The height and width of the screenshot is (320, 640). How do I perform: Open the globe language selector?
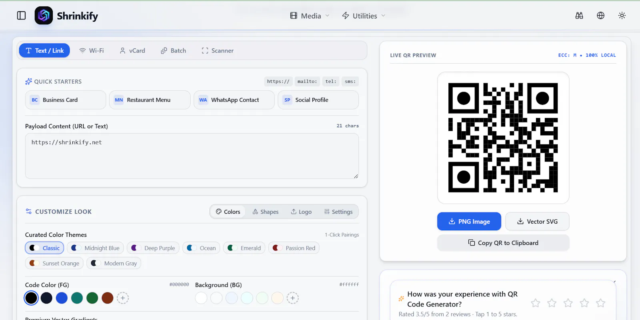click(x=600, y=16)
